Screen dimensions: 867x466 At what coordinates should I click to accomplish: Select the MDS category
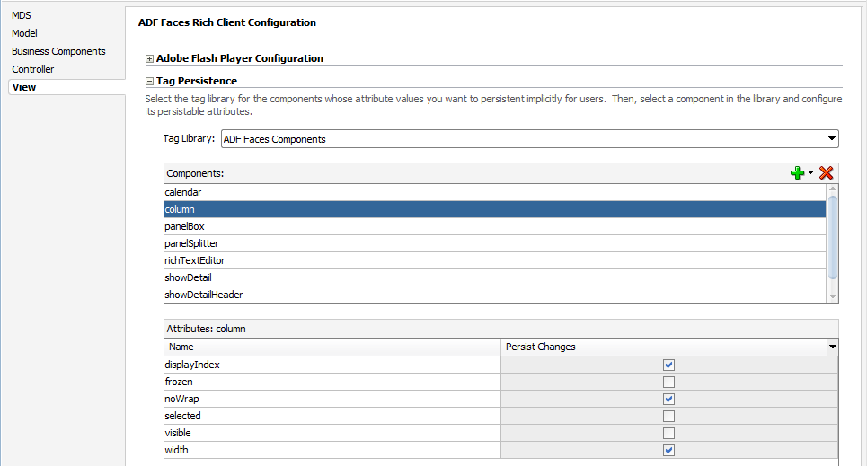(22, 15)
